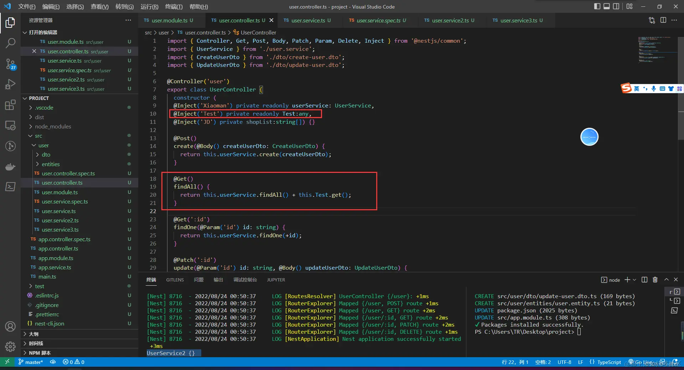The height and width of the screenshot is (370, 684).
Task: Expand the node_modules folder
Action: point(53,126)
